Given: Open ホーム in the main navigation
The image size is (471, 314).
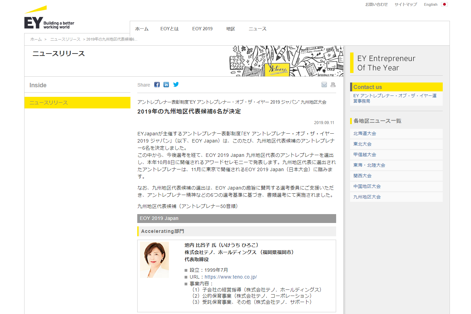Looking at the screenshot, I should pos(142,29).
